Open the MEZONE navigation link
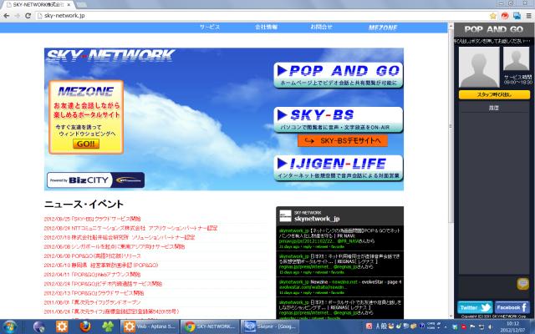 pyautogui.click(x=383, y=28)
